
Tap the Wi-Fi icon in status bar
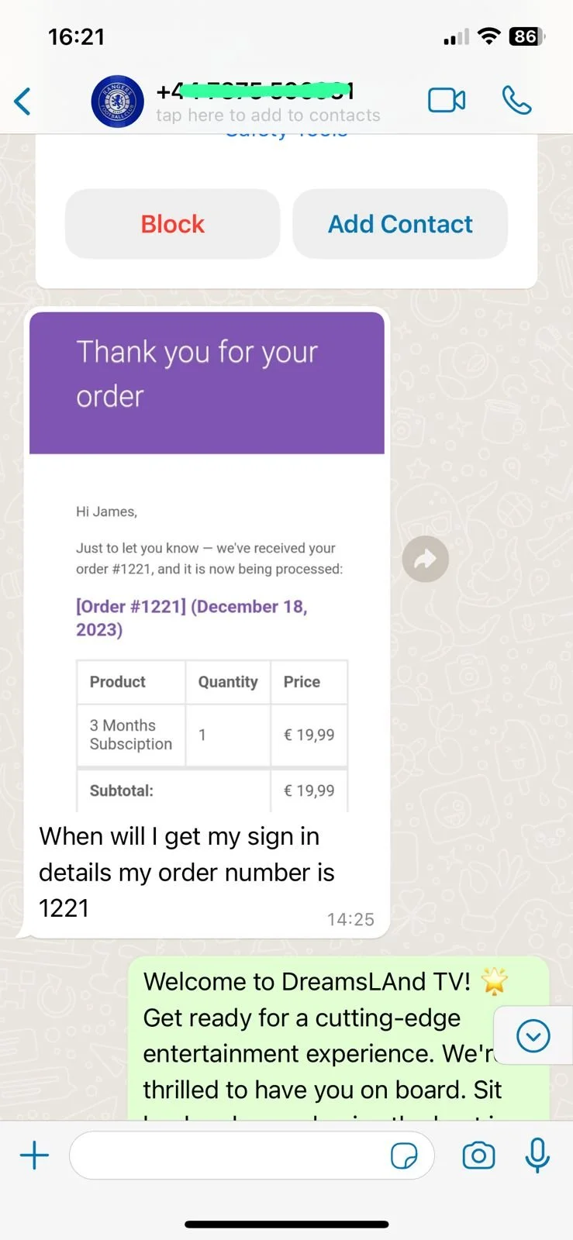[x=488, y=36]
